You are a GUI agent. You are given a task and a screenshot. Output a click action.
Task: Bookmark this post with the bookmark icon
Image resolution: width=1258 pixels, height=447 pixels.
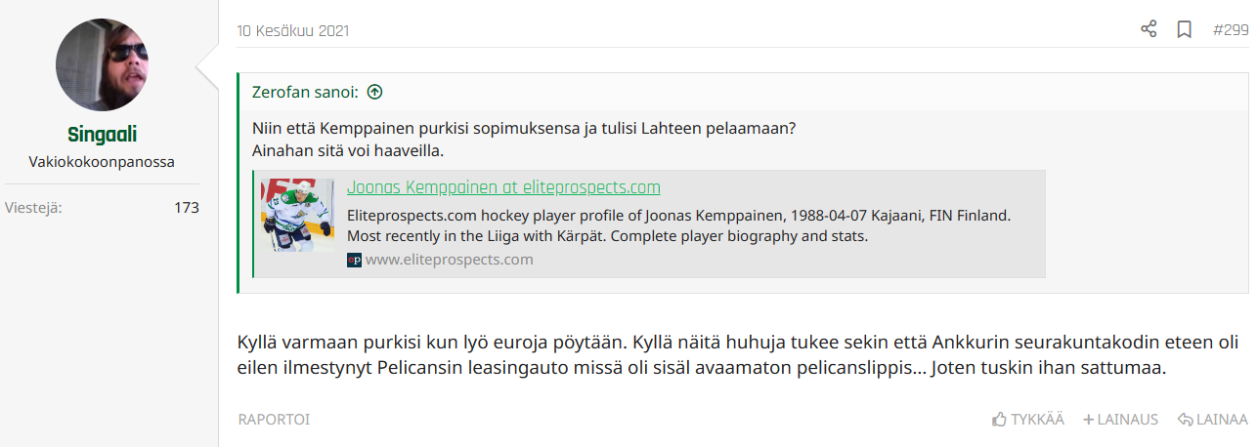(1184, 29)
